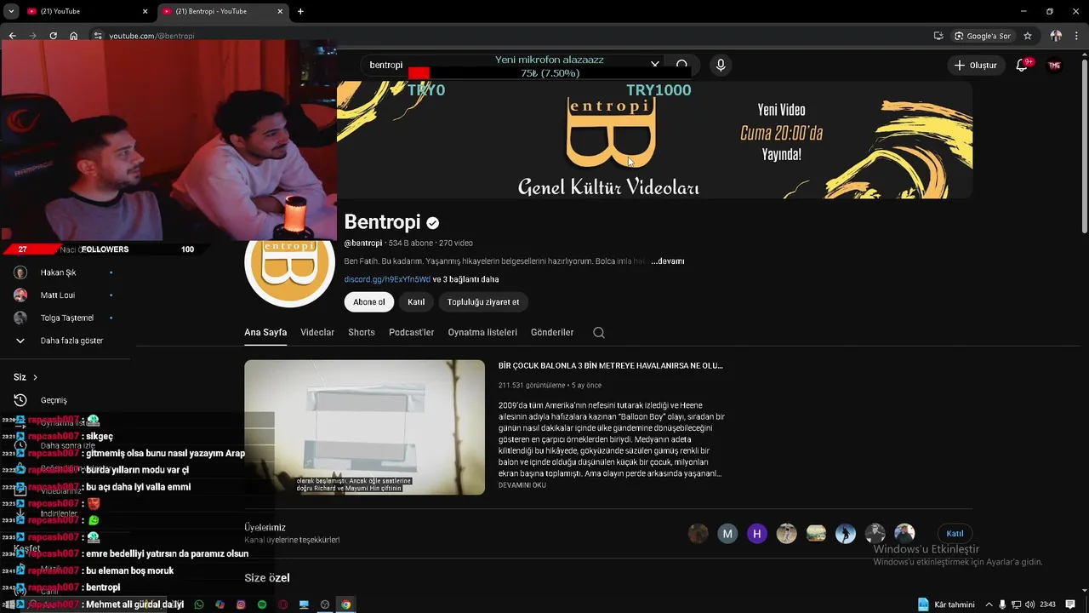Open the Windows notification center icon
Screen dimensions: 1089x613
tap(1070, 604)
